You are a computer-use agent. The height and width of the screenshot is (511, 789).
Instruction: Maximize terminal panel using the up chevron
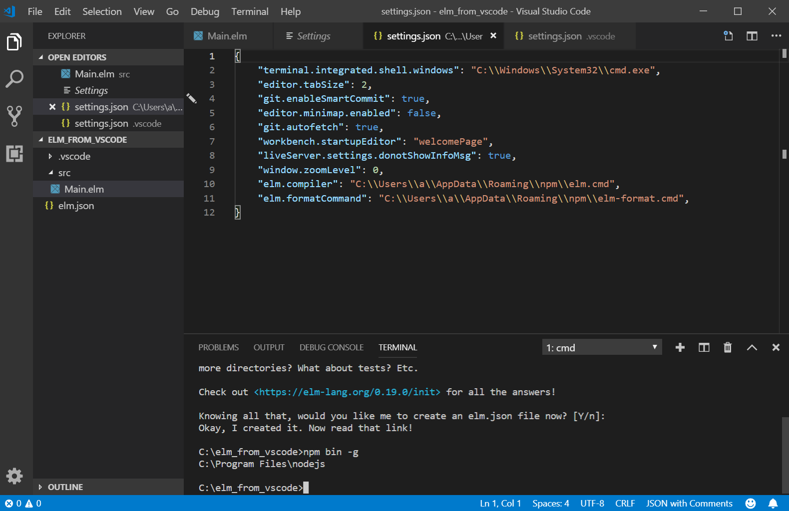752,347
